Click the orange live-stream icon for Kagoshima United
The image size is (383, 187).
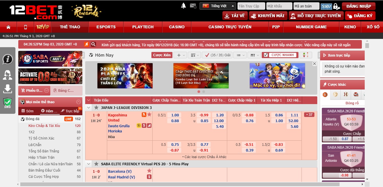pos(144,115)
